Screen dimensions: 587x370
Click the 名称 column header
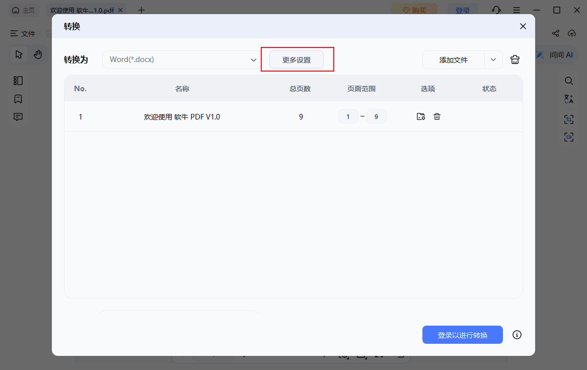tap(182, 89)
